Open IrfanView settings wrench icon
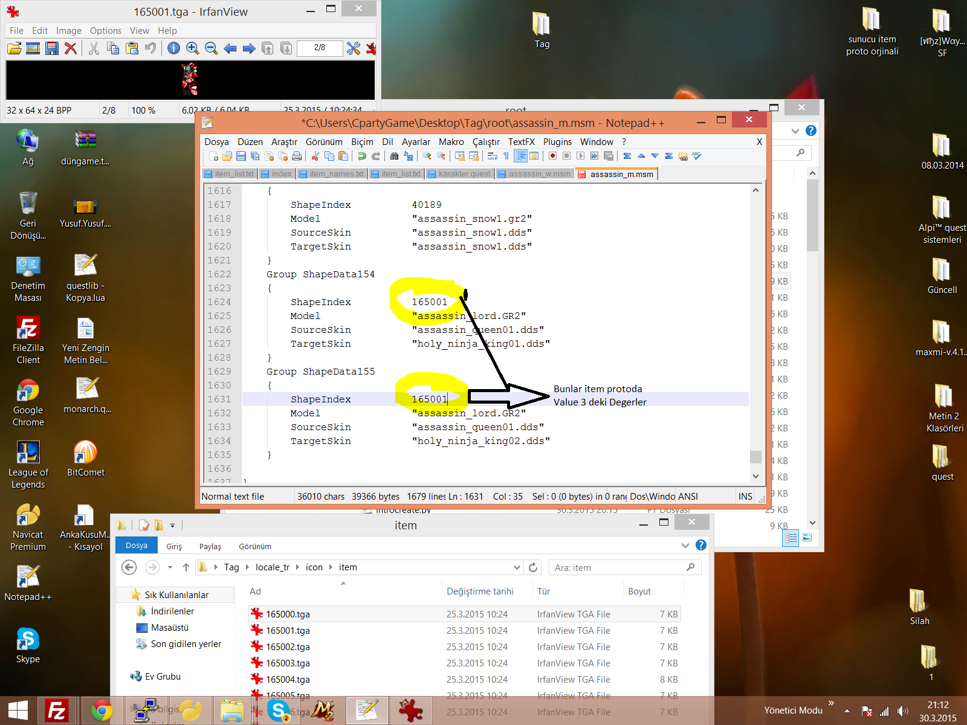The image size is (967, 725). 354,48
